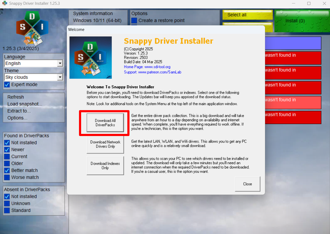The image size is (330, 234).
Task: Uncheck Not installed under Found in DriverPacks
Action: [7, 143]
